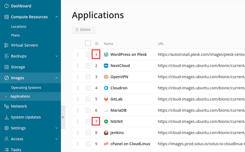This screenshot has width=245, height=152.
Task: Click the NGINX application name
Action: 116,121
